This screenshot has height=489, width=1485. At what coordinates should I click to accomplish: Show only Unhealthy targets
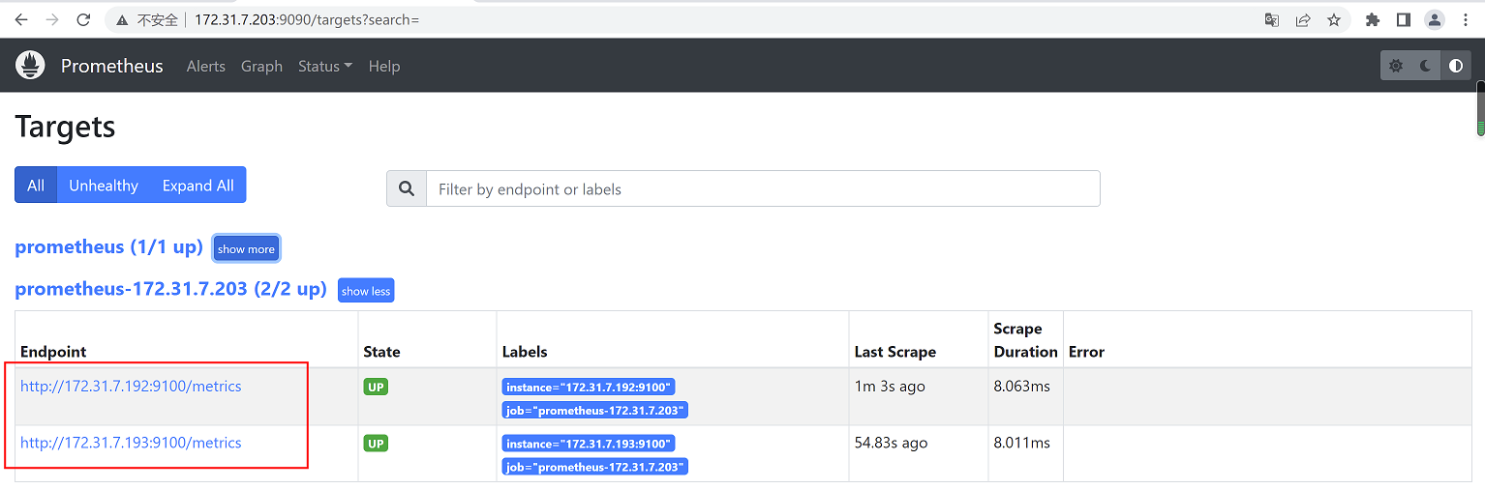click(x=104, y=186)
